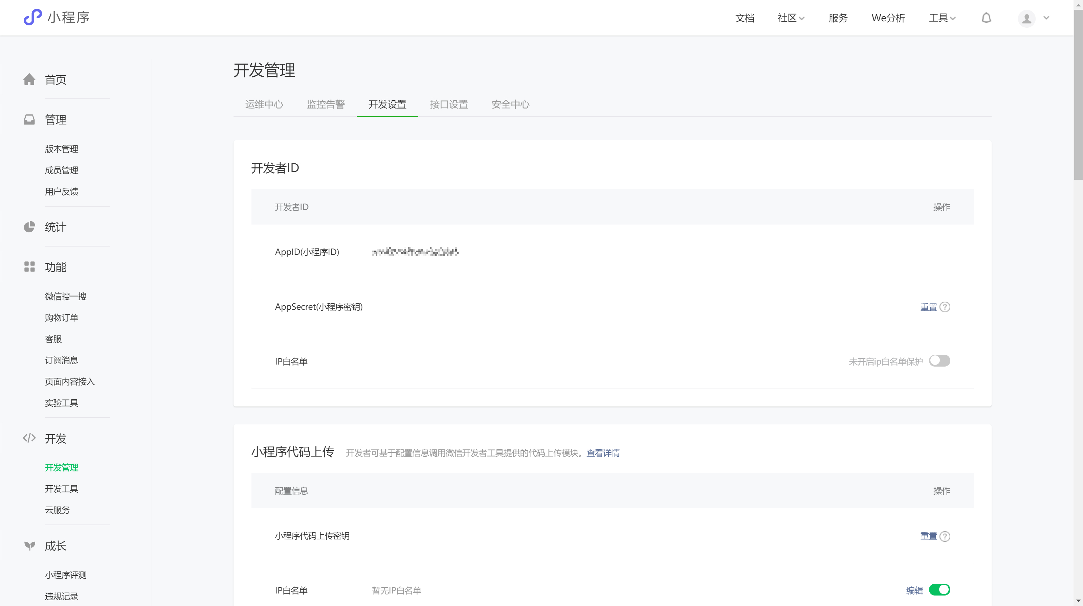Screen dimensions: 1083x606
Task: Open 成员管理 in the sidebar
Action: point(61,170)
